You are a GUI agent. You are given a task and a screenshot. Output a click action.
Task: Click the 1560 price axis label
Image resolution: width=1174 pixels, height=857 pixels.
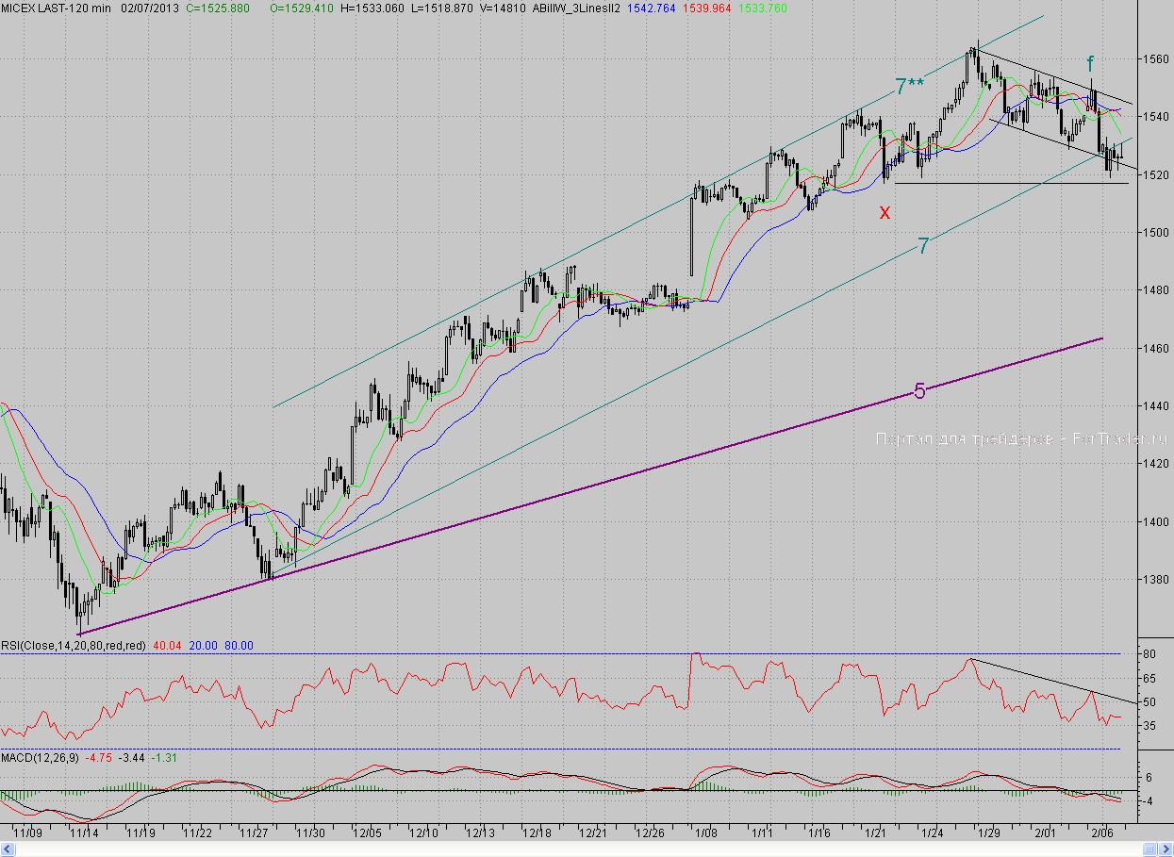[1156, 58]
